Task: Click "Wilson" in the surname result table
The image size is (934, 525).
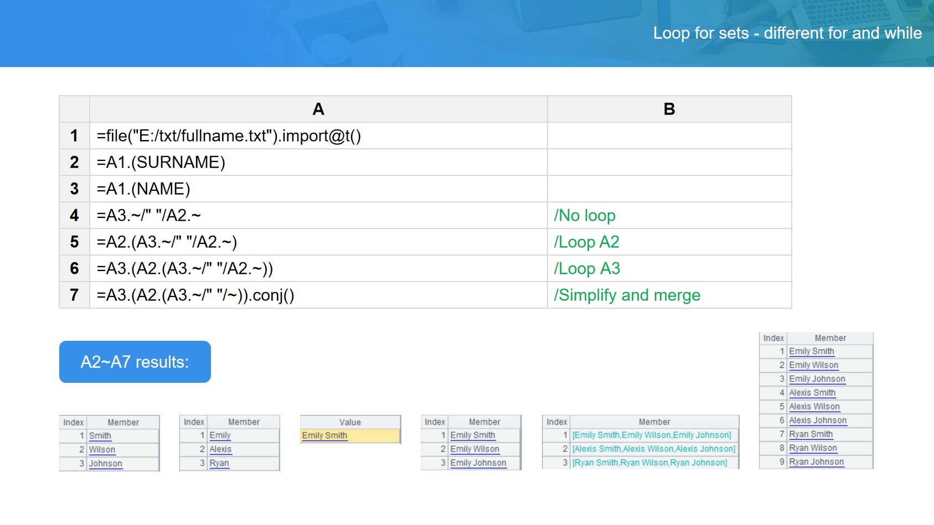Action: pos(102,450)
